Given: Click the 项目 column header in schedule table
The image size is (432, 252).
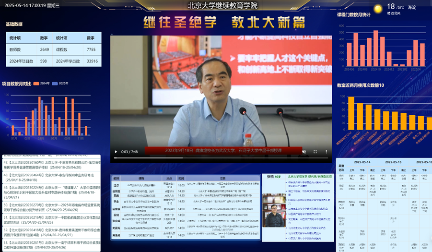Looking at the screenshot, I should pos(222,179).
